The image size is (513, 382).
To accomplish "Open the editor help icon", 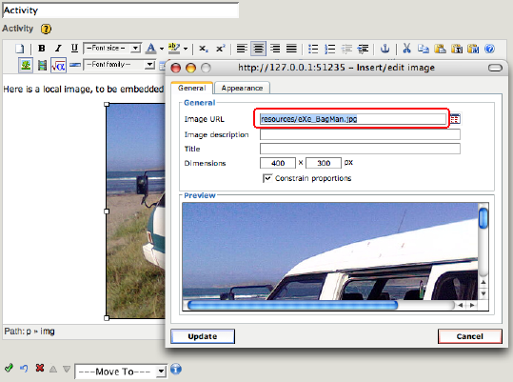I will (490, 49).
